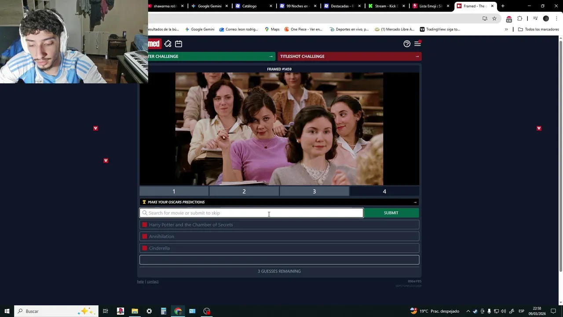This screenshot has height=317, width=563.
Task: Open the Deportes en vivo bookmark
Action: point(349,29)
